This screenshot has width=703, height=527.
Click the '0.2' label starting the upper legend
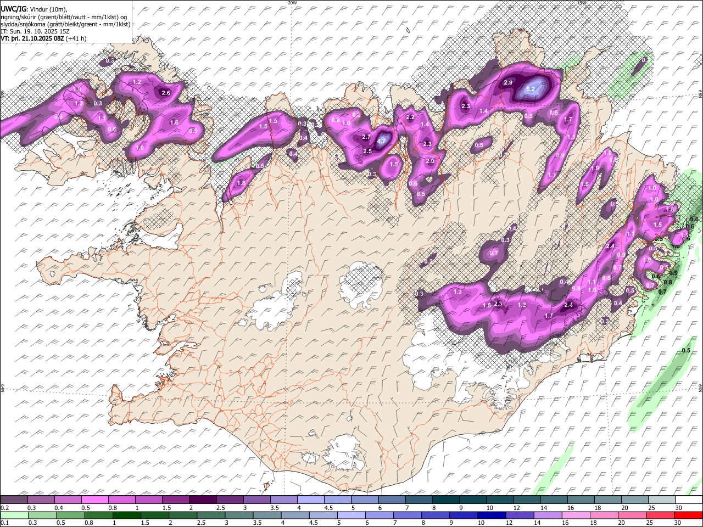4,508
